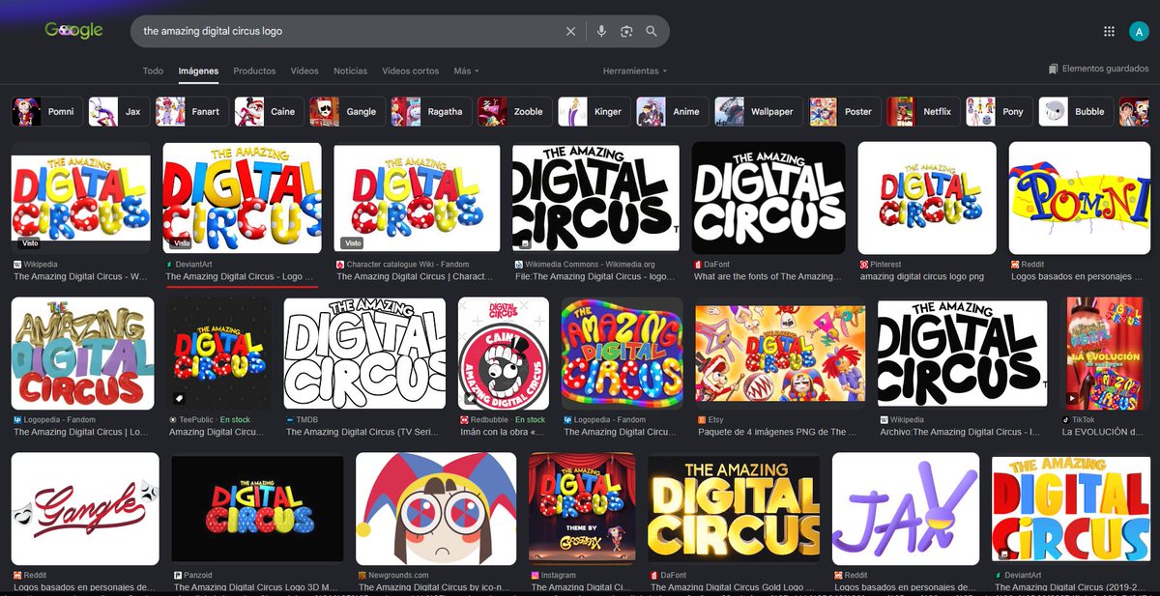Open the TMDB outline logo image
The image size is (1160, 596).
coord(365,353)
